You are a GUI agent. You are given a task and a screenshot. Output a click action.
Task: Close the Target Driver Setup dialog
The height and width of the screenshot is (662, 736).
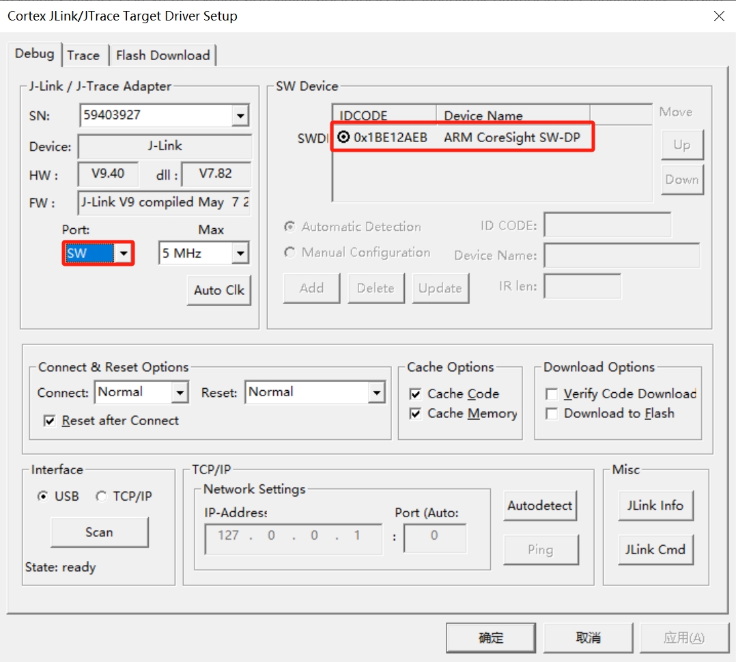coord(719,16)
